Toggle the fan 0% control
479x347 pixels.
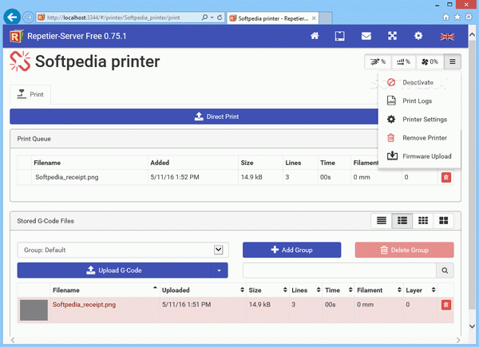pyautogui.click(x=430, y=62)
